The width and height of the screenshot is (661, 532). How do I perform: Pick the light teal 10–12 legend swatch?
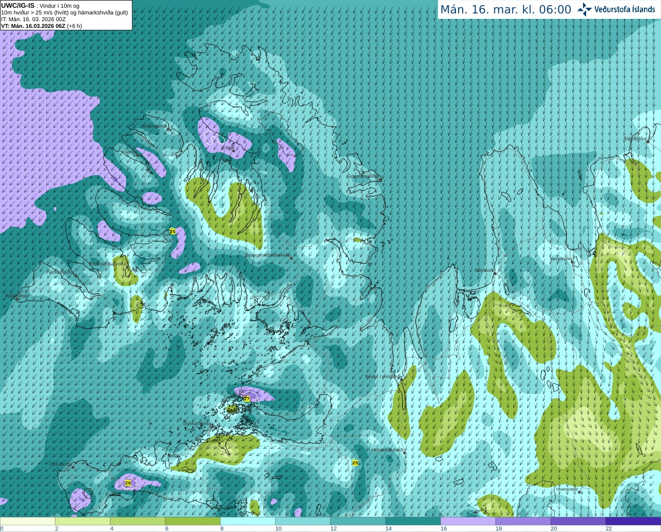pos(303,521)
